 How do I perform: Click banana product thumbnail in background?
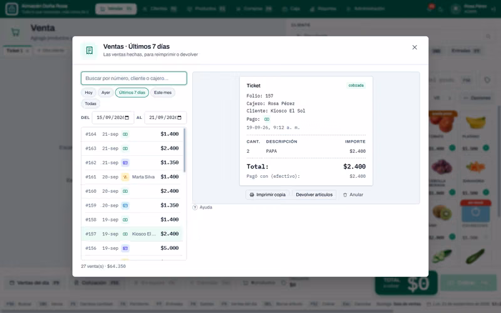click(x=476, y=122)
